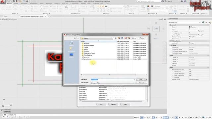Switch to the Home ribbon tab
The width and height of the screenshot is (212, 119).
coord(9,4)
